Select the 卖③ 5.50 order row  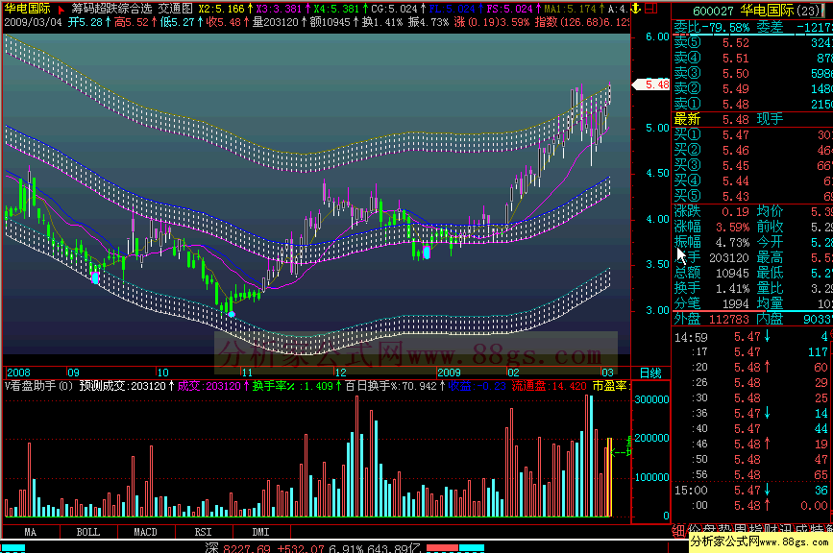752,74
